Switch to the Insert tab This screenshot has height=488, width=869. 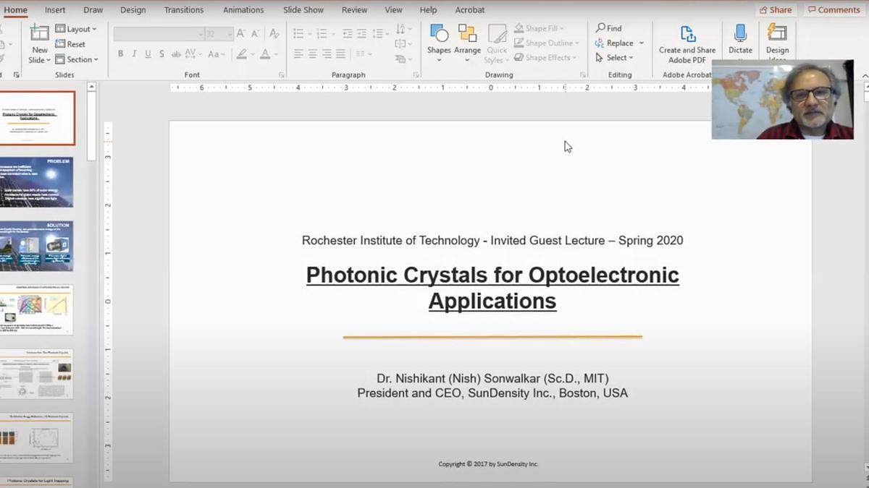(55, 10)
